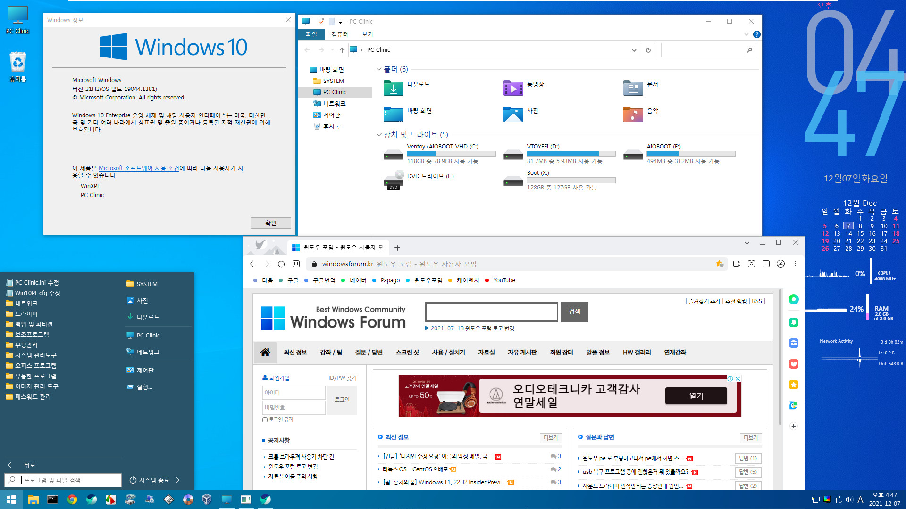Click the 로그인 button
The image size is (906, 509).
pyautogui.click(x=342, y=400)
